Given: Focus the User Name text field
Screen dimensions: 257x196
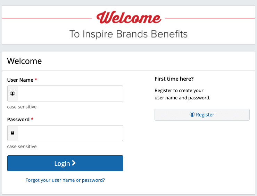Looking at the screenshot, I should pyautogui.click(x=71, y=93).
